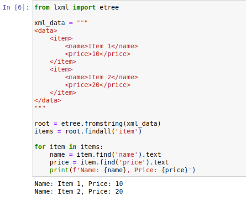Screen dimensions: 246x200
Task: Click the 'for item in items:' line
Action: [69, 147]
